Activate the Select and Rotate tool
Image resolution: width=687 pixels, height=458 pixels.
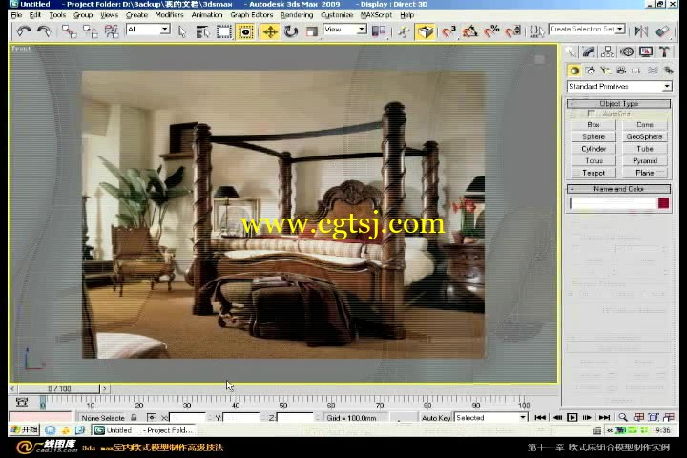click(x=291, y=31)
